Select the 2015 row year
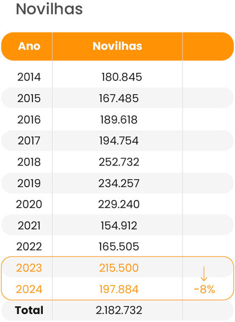The image size is (235, 322). pos(29,98)
